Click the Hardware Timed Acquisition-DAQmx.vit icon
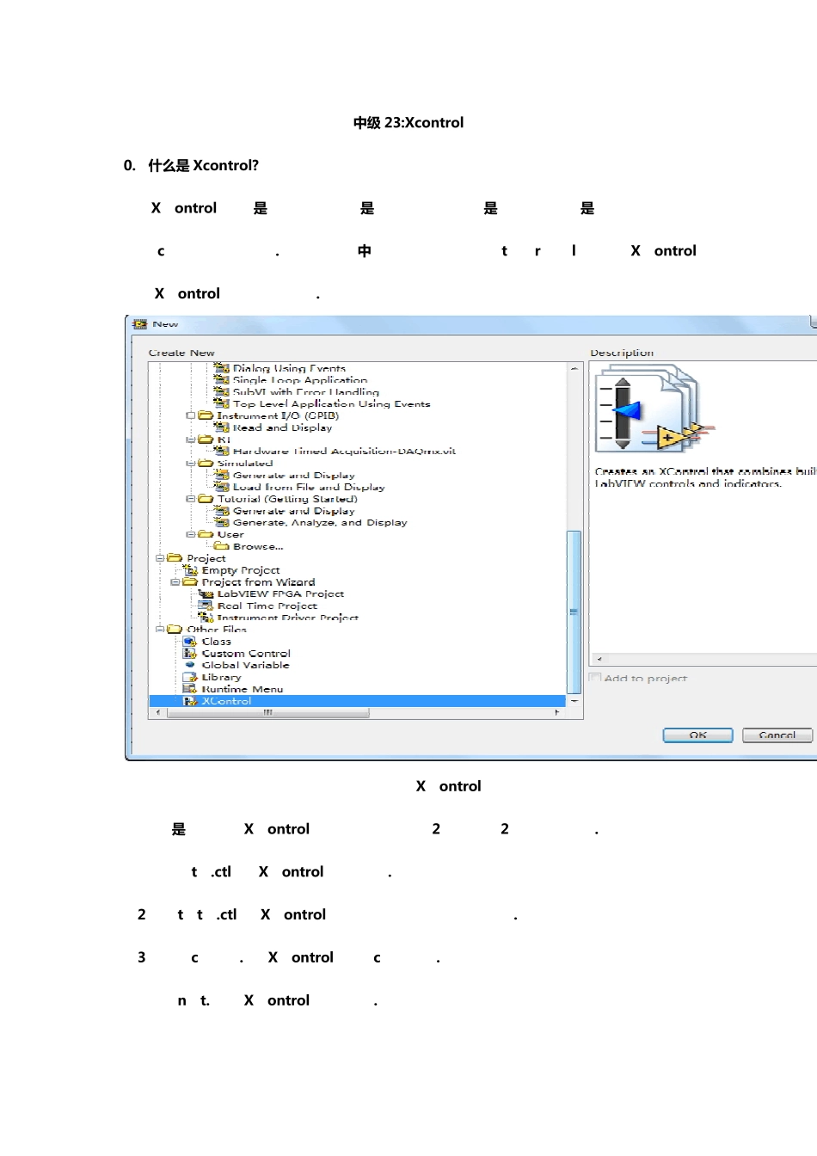Screen dimensions: 817x1156 (222, 451)
